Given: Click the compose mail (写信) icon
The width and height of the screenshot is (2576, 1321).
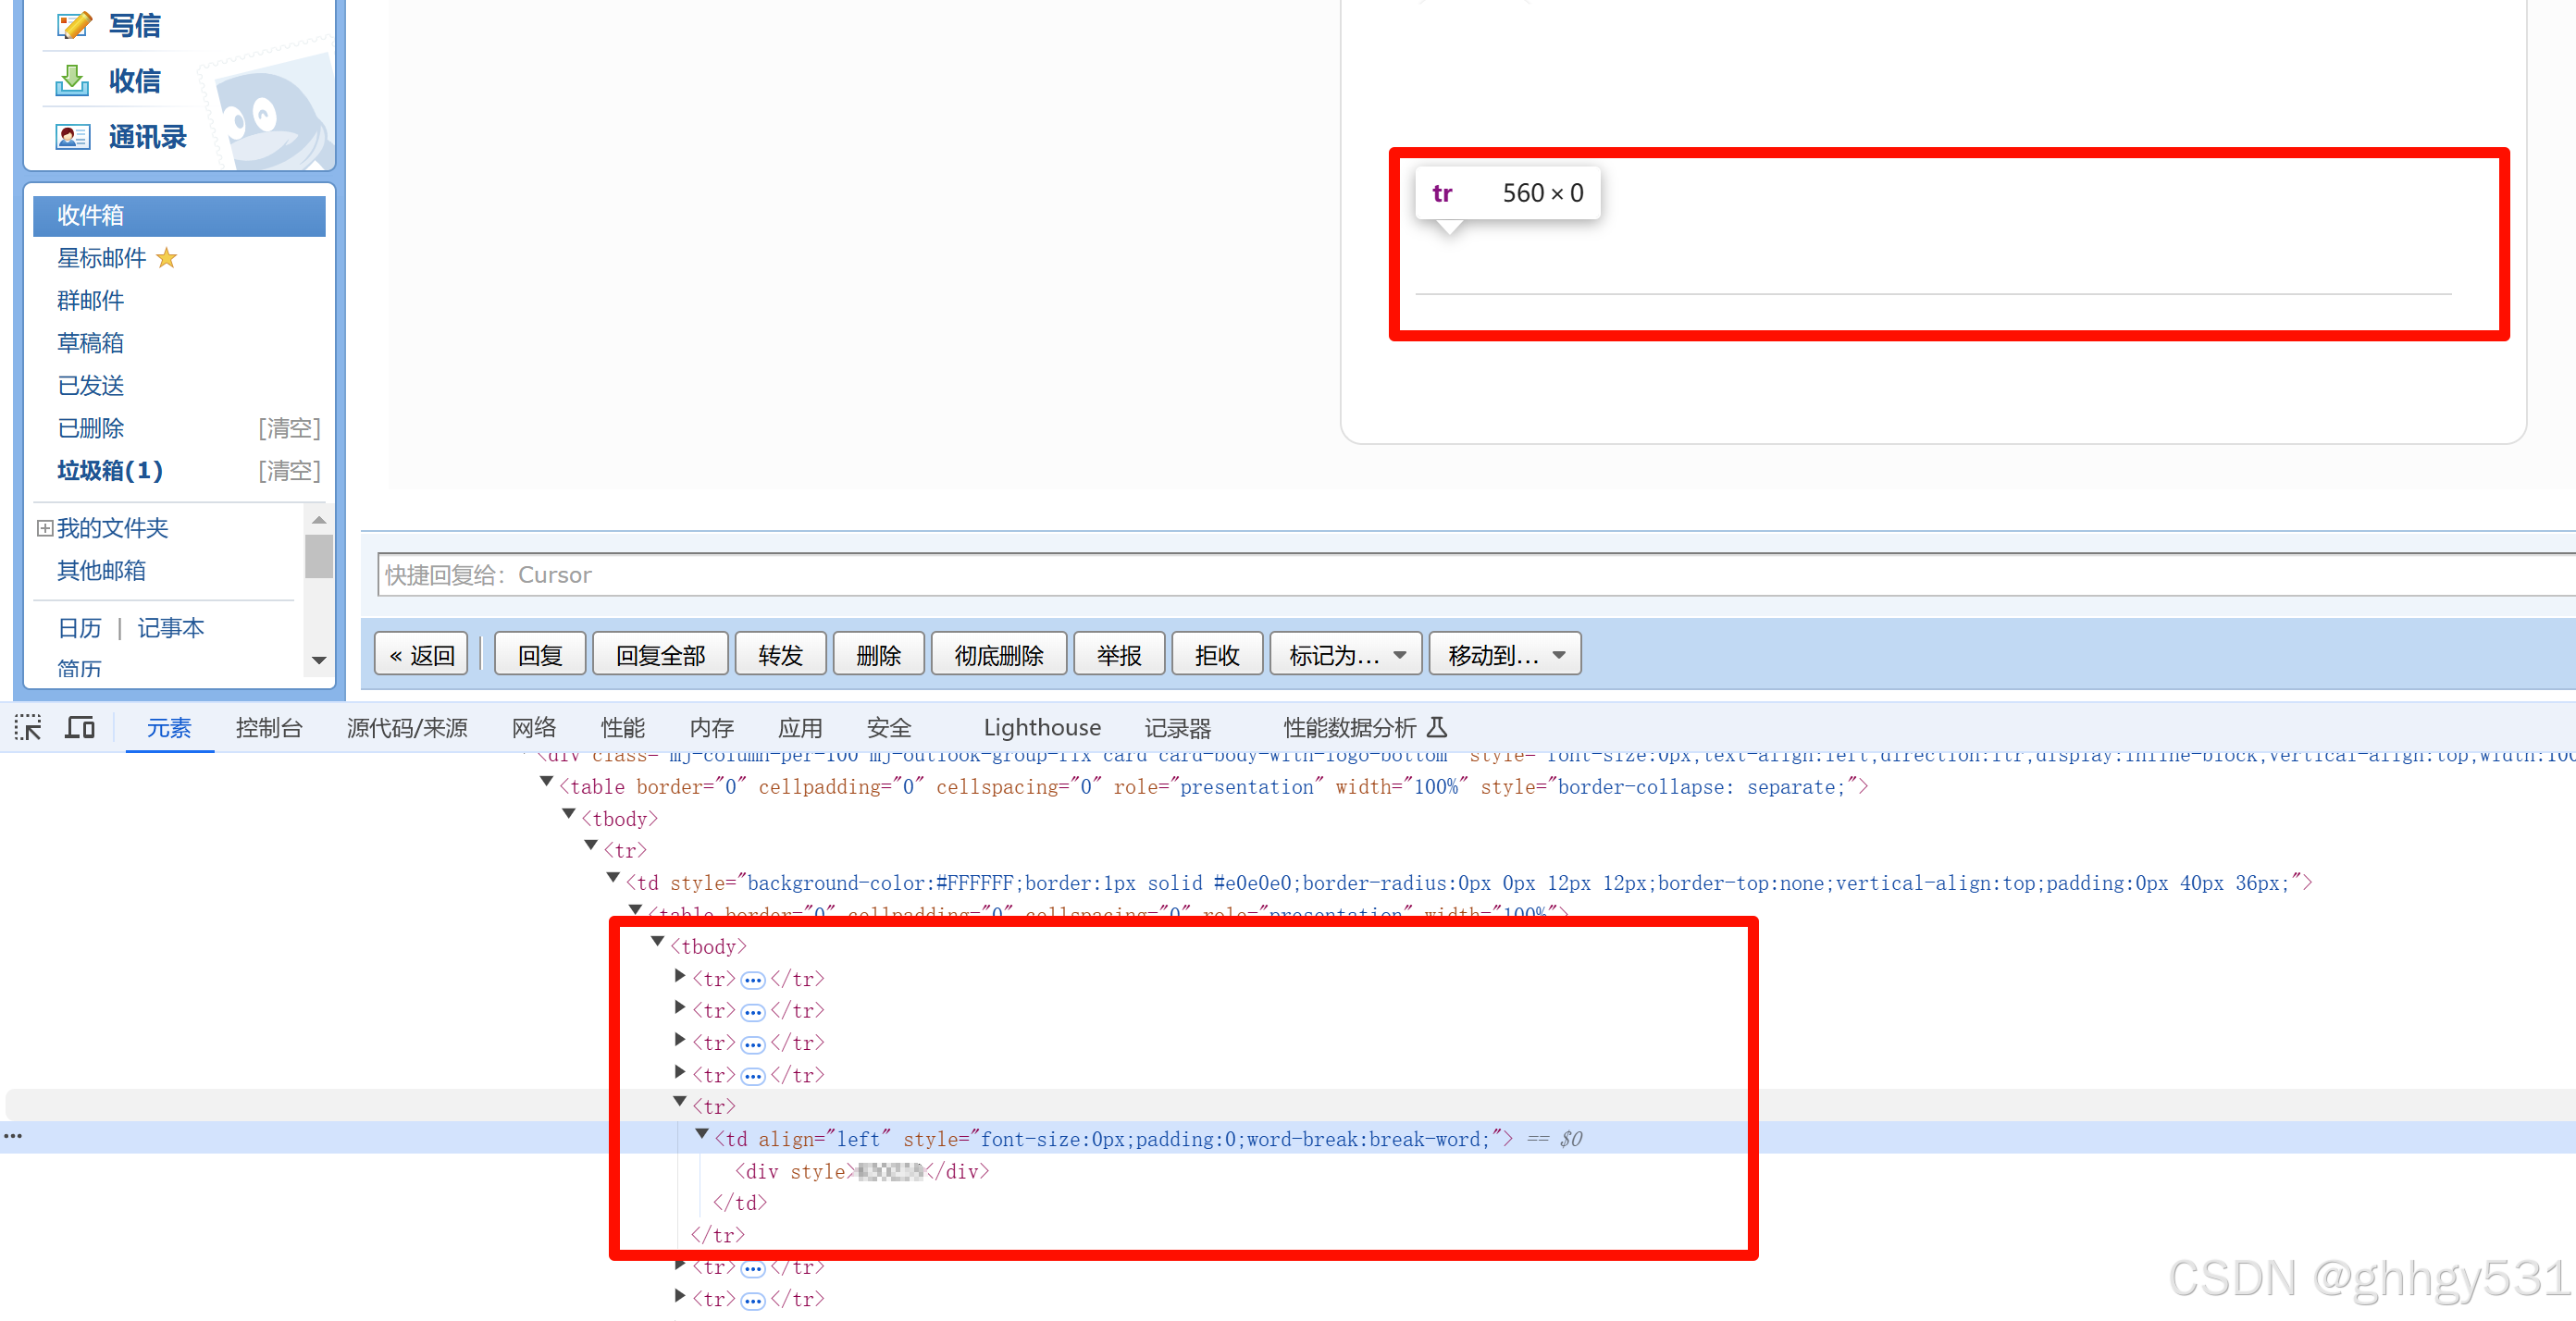Looking at the screenshot, I should click(x=73, y=25).
